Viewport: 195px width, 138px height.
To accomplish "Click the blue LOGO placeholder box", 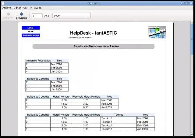I will (31, 28).
